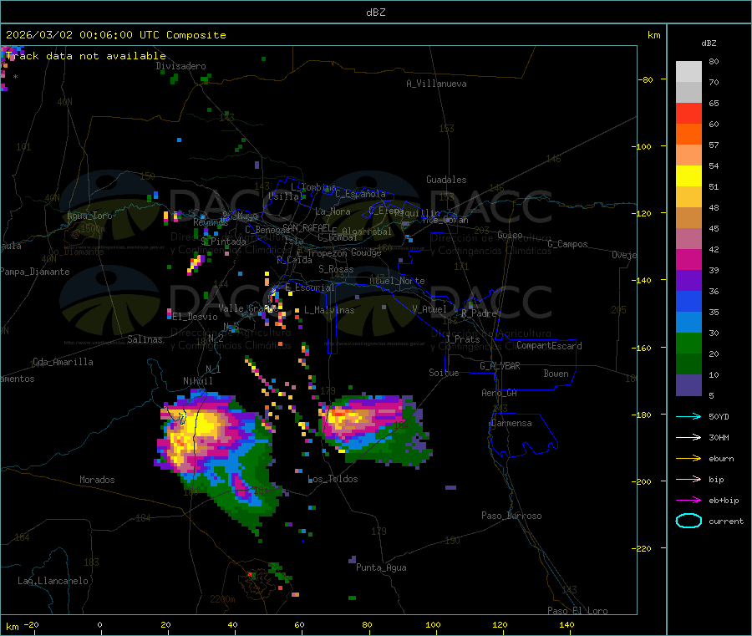Click the V_Atuel map label
This screenshot has height=636, width=752.
coord(429,309)
